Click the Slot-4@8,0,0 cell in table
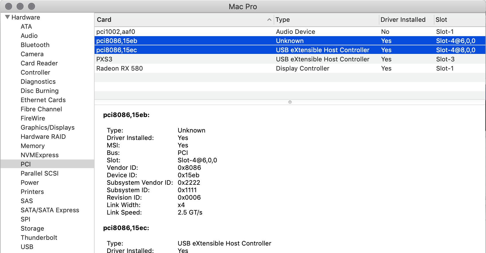486x253 pixels. tap(456, 50)
